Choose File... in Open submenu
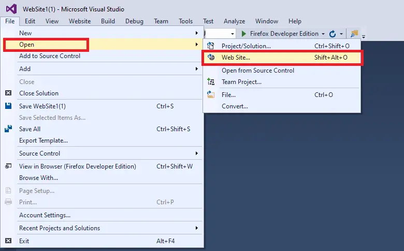The width and height of the screenshot is (404, 251). click(282, 95)
